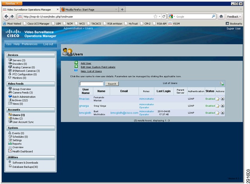Click the Health Dashboard icon
Screen dimensions: 250x184
pyautogui.click(x=10, y=151)
